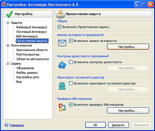Image resolution: width=155 pixels, height=131 pixels.
Task: Enable Включить контроль целостности checkbox
Action: coord(71,62)
